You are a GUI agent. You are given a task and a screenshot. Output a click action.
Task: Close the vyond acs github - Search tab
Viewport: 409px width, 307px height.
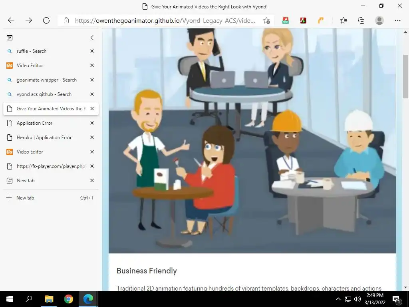(x=92, y=94)
